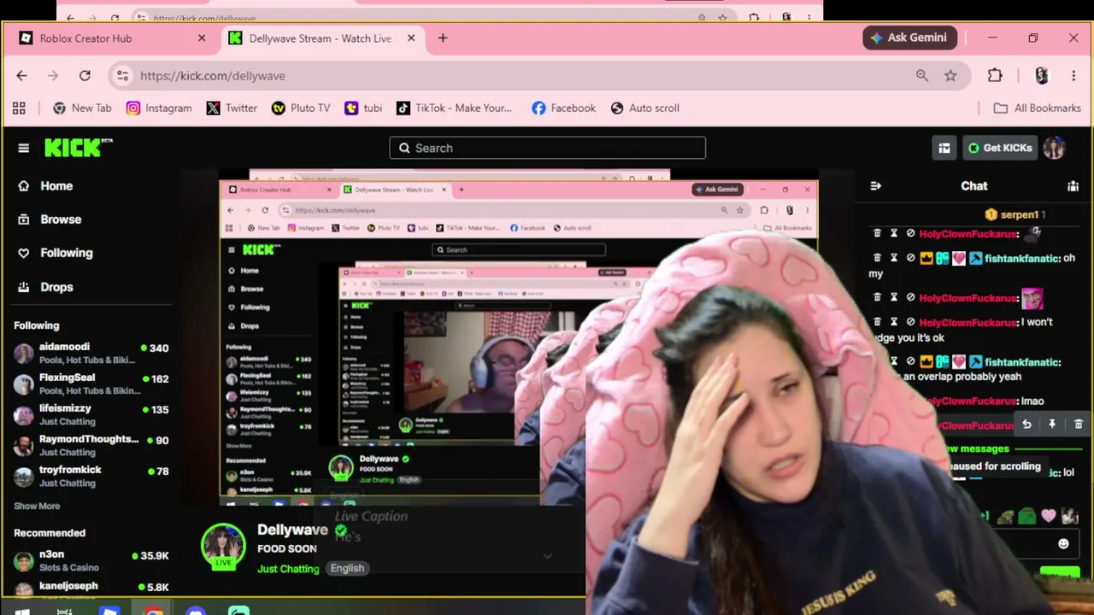The height and width of the screenshot is (615, 1094).
Task: Ban the sender of "I won't" message
Action: coord(910,321)
